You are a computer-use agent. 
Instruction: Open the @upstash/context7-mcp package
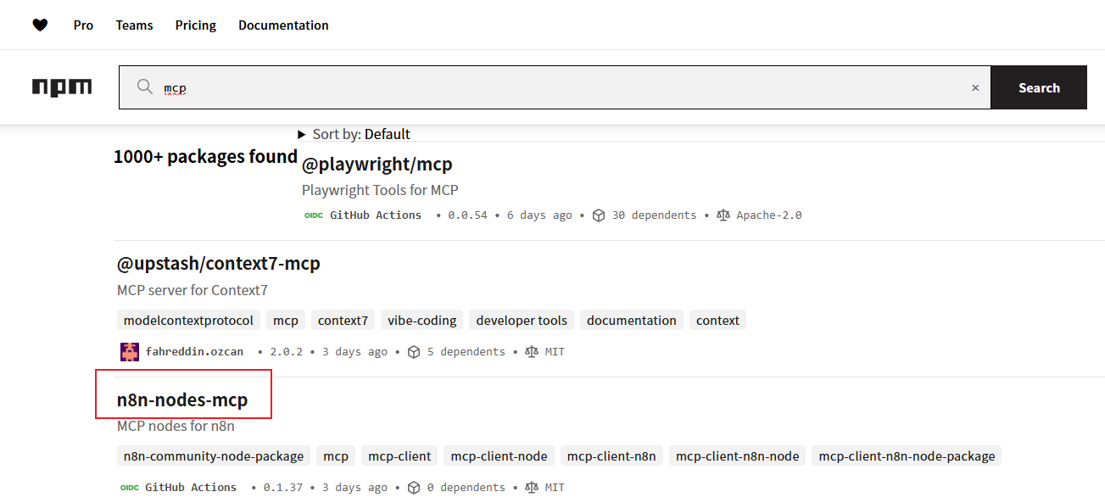click(219, 264)
